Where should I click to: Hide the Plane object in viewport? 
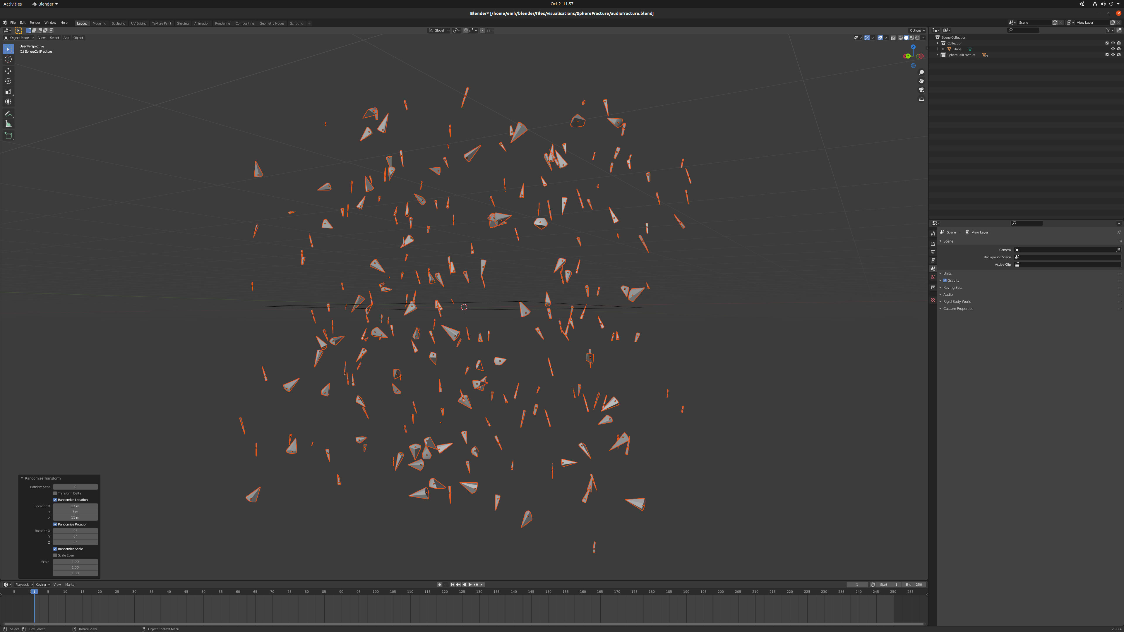[x=1113, y=49]
